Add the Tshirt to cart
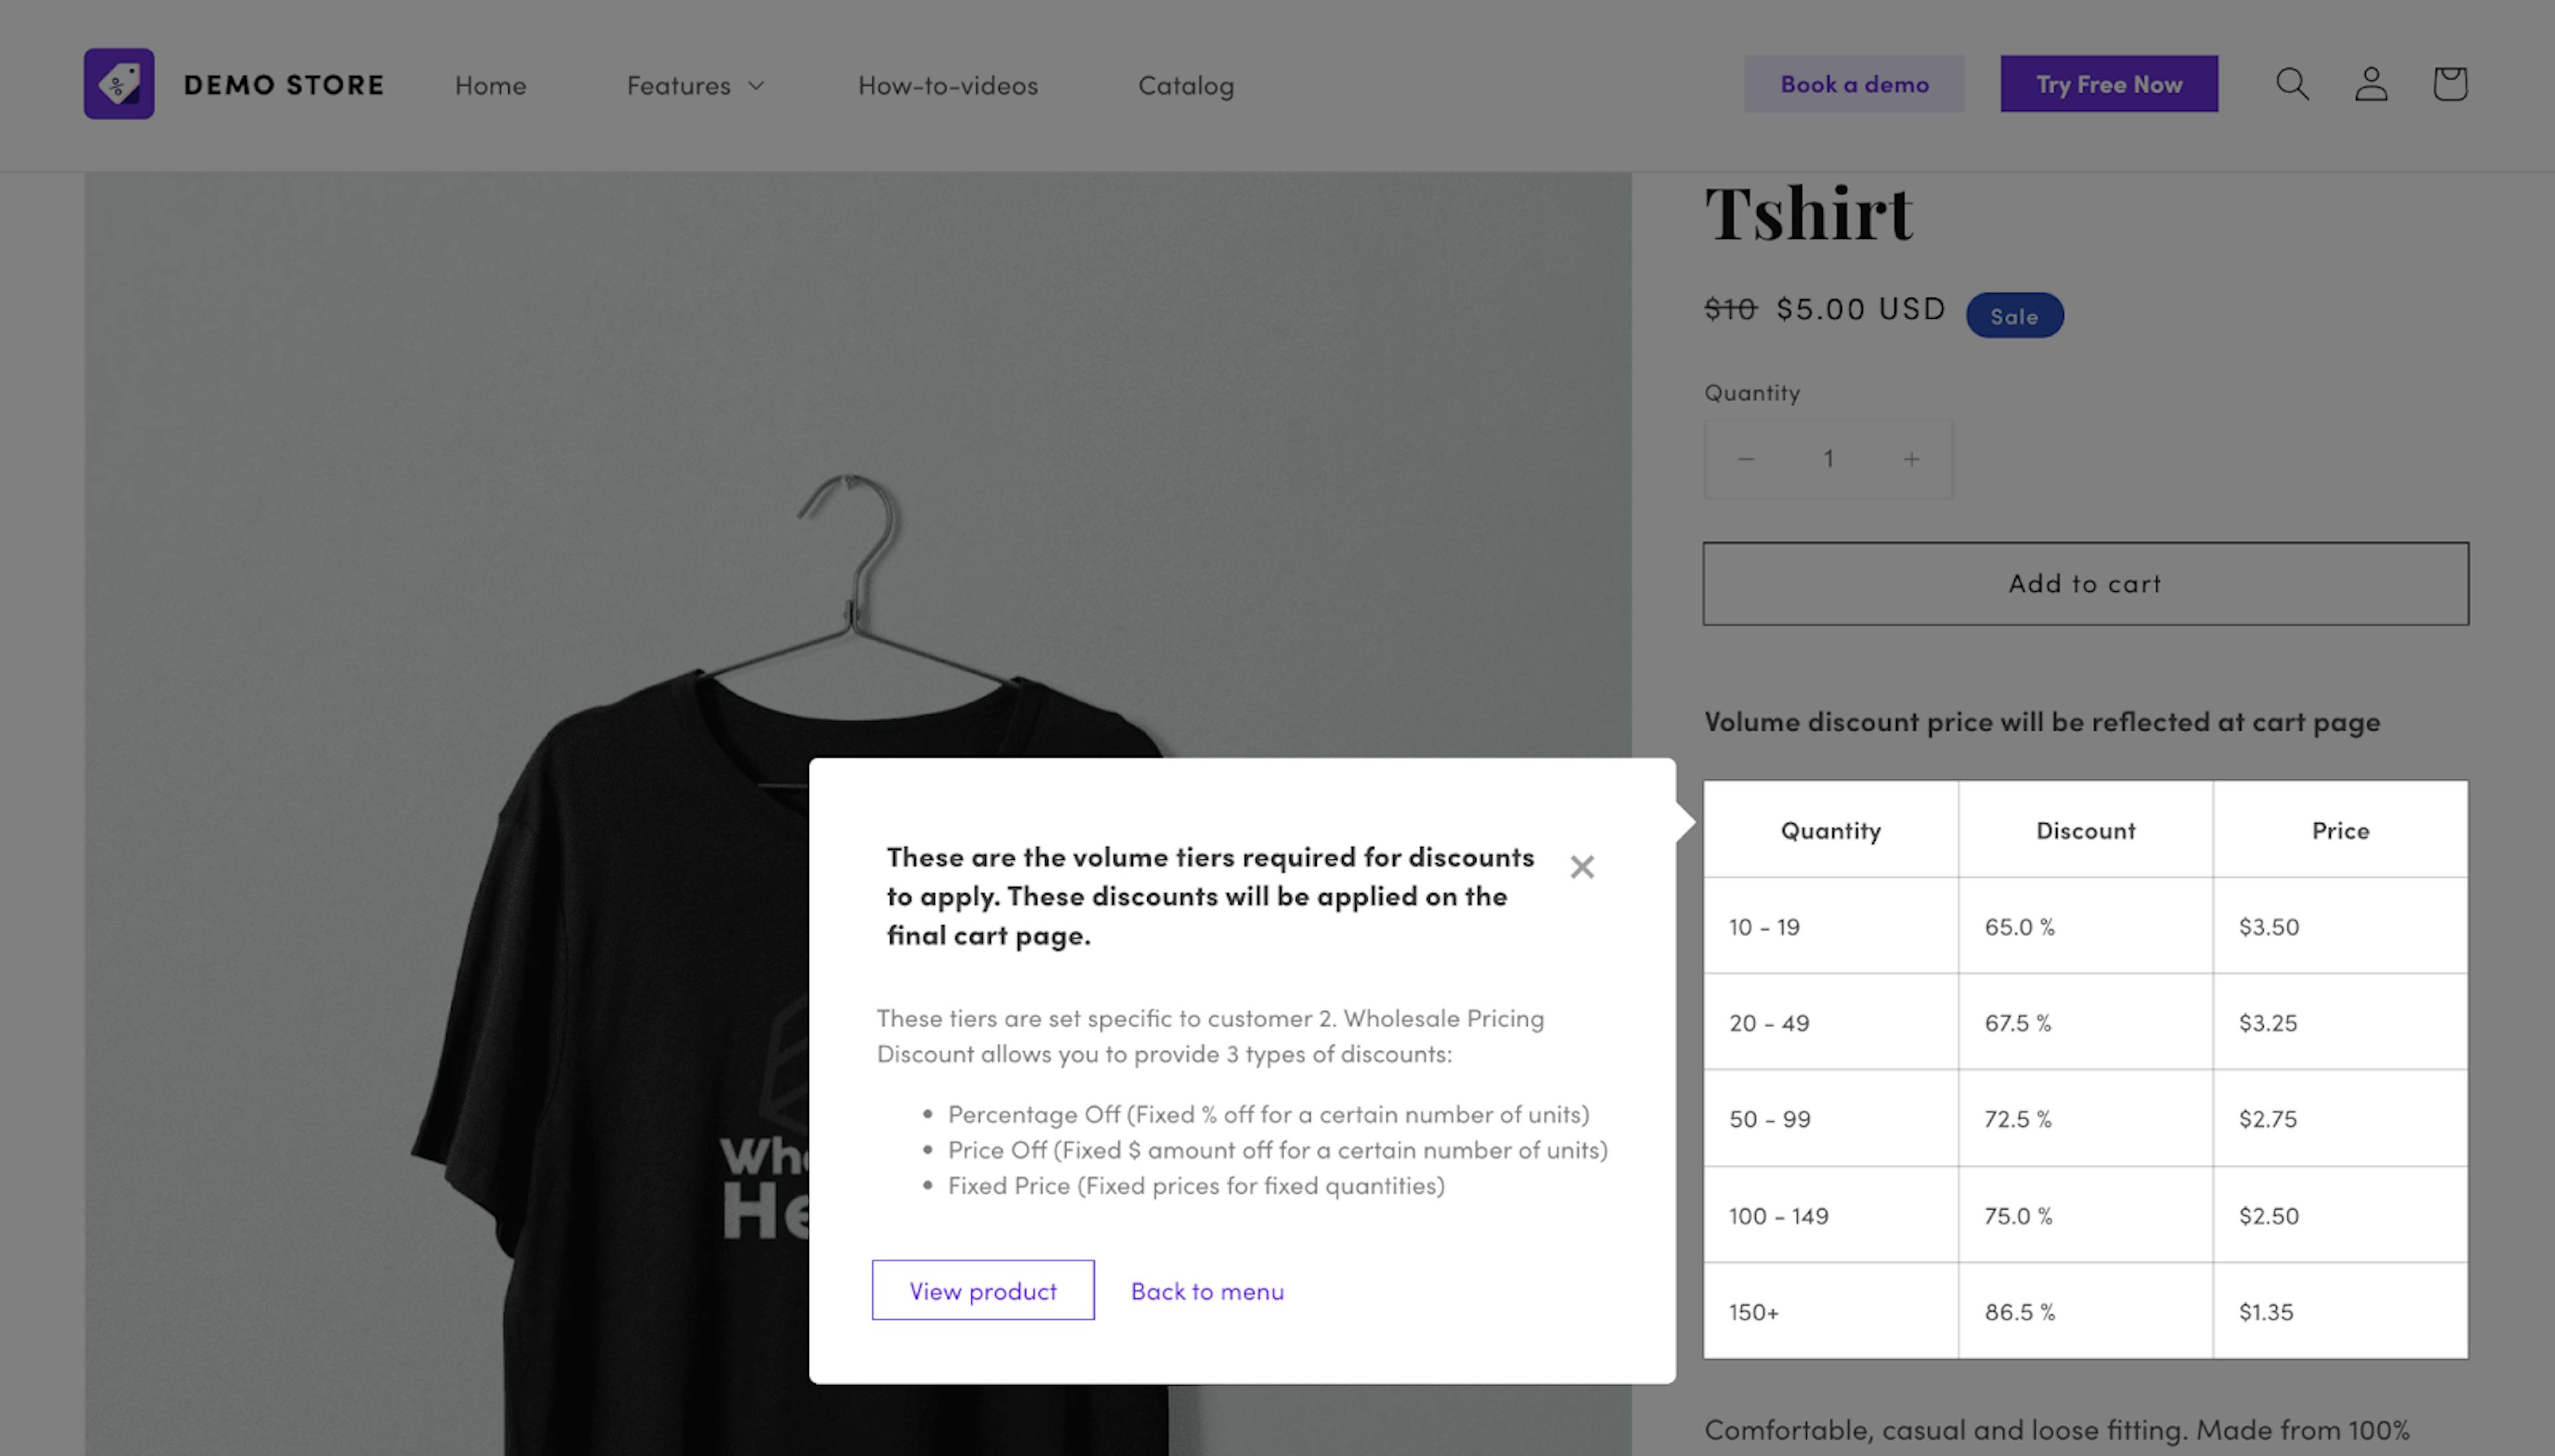 tap(2086, 584)
